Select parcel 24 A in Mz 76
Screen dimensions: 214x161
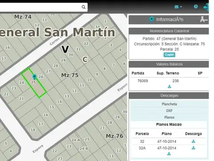pyautogui.click(x=76, y=140)
